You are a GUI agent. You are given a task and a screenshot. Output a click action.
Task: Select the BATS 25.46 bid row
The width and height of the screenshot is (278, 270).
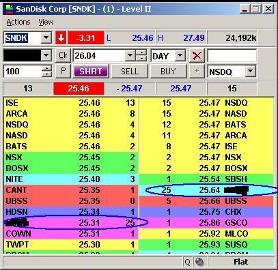71,147
